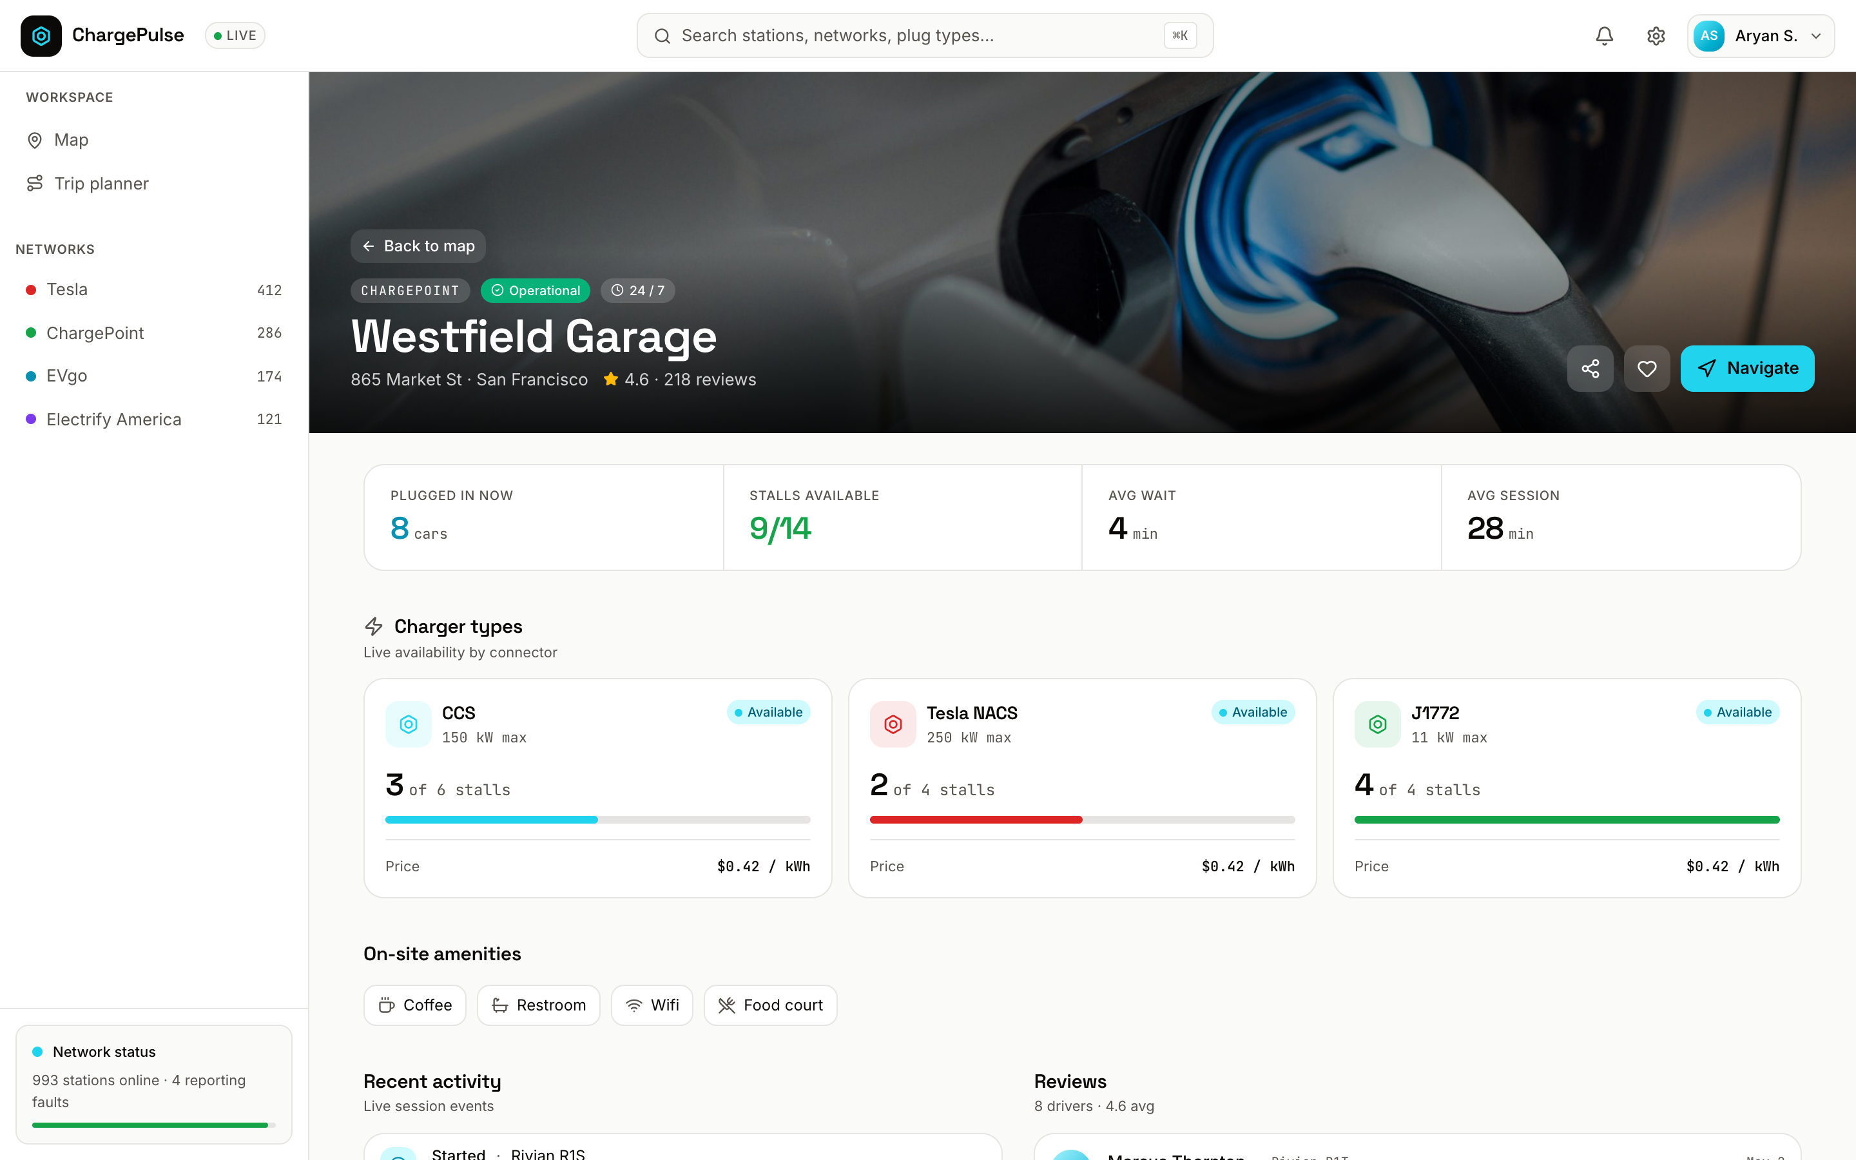Click the 218 reviews text
1856x1160 pixels.
[710, 380]
